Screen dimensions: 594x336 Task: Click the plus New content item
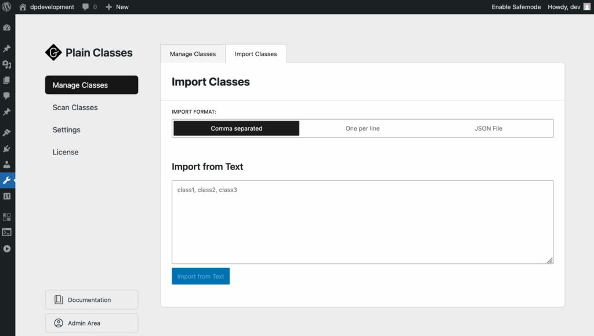(x=117, y=7)
